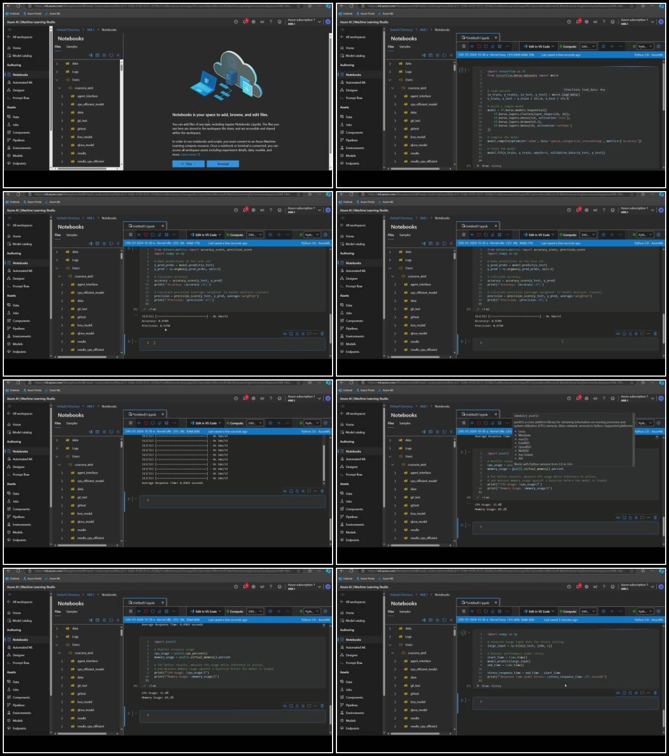Go to Model catalog in the welcome-page frame
The image size is (669, 756).
[23, 56]
